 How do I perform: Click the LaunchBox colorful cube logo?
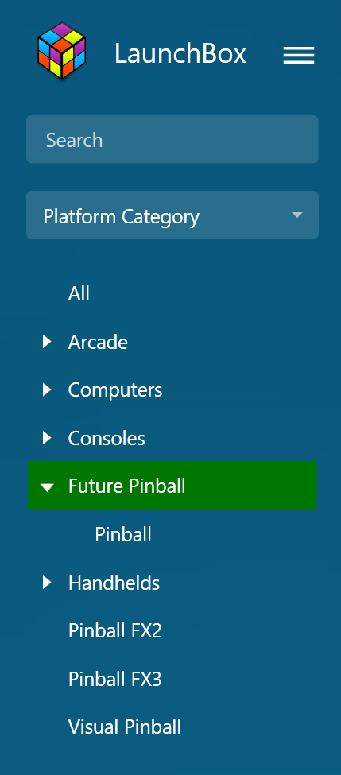[x=62, y=50]
